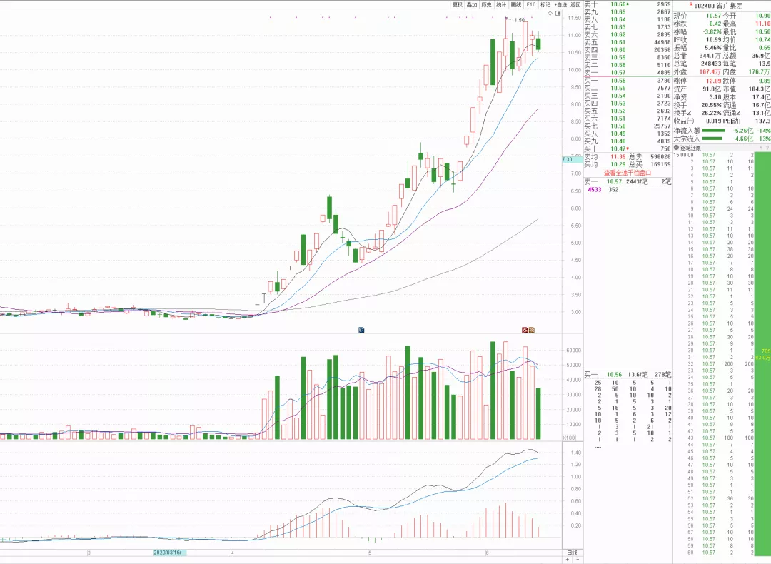Click the first filter icon in the 逐笔还原 header
771x564 pixels.
[x=761, y=148]
